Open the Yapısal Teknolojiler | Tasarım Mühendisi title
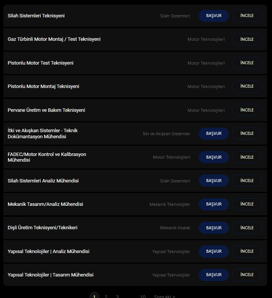272x298 pixels. 50,275
